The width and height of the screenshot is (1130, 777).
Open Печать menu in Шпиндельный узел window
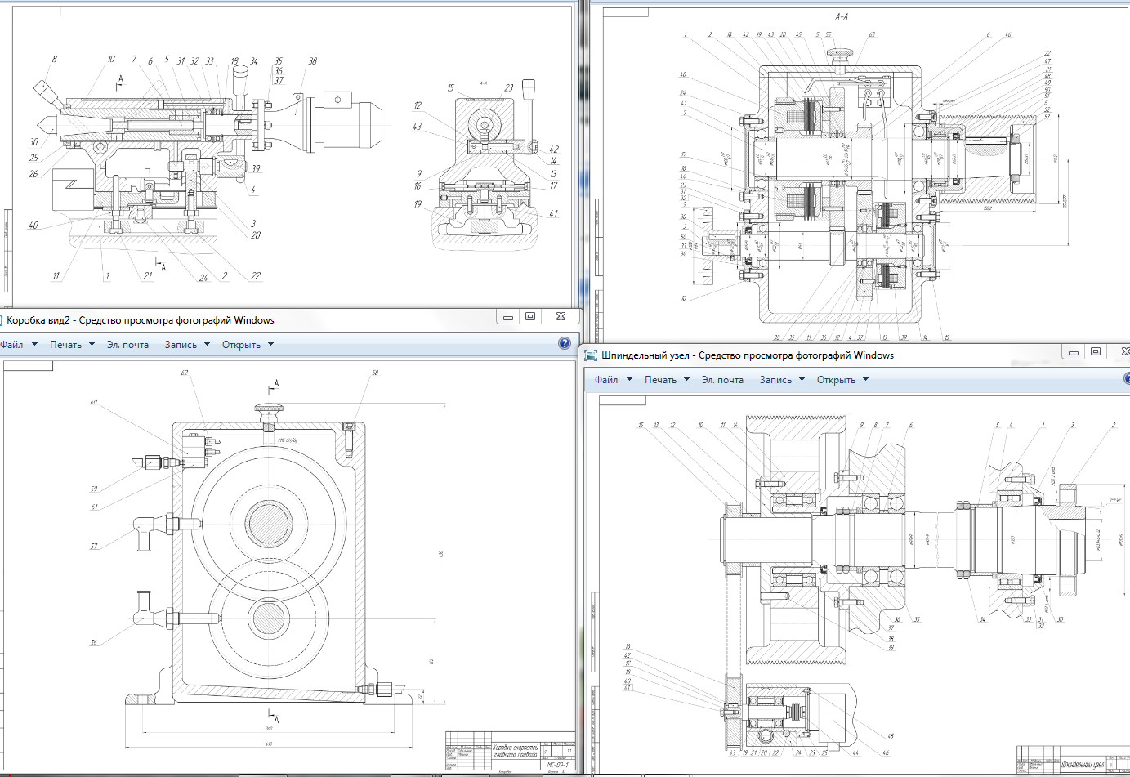[660, 380]
